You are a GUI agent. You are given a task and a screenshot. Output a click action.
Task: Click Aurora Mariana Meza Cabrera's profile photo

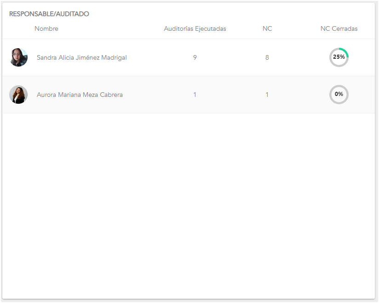[x=19, y=95]
